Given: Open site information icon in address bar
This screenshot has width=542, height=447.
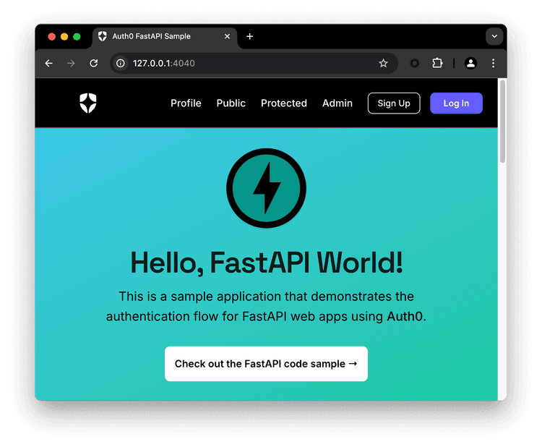Looking at the screenshot, I should point(120,64).
